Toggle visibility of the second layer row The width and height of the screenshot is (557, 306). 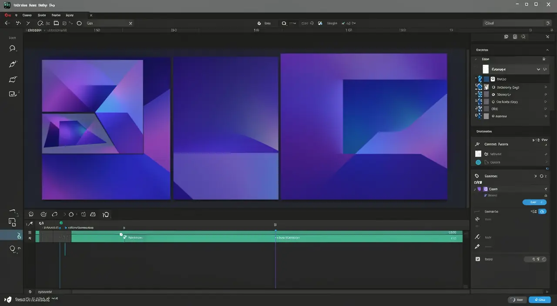click(x=480, y=87)
